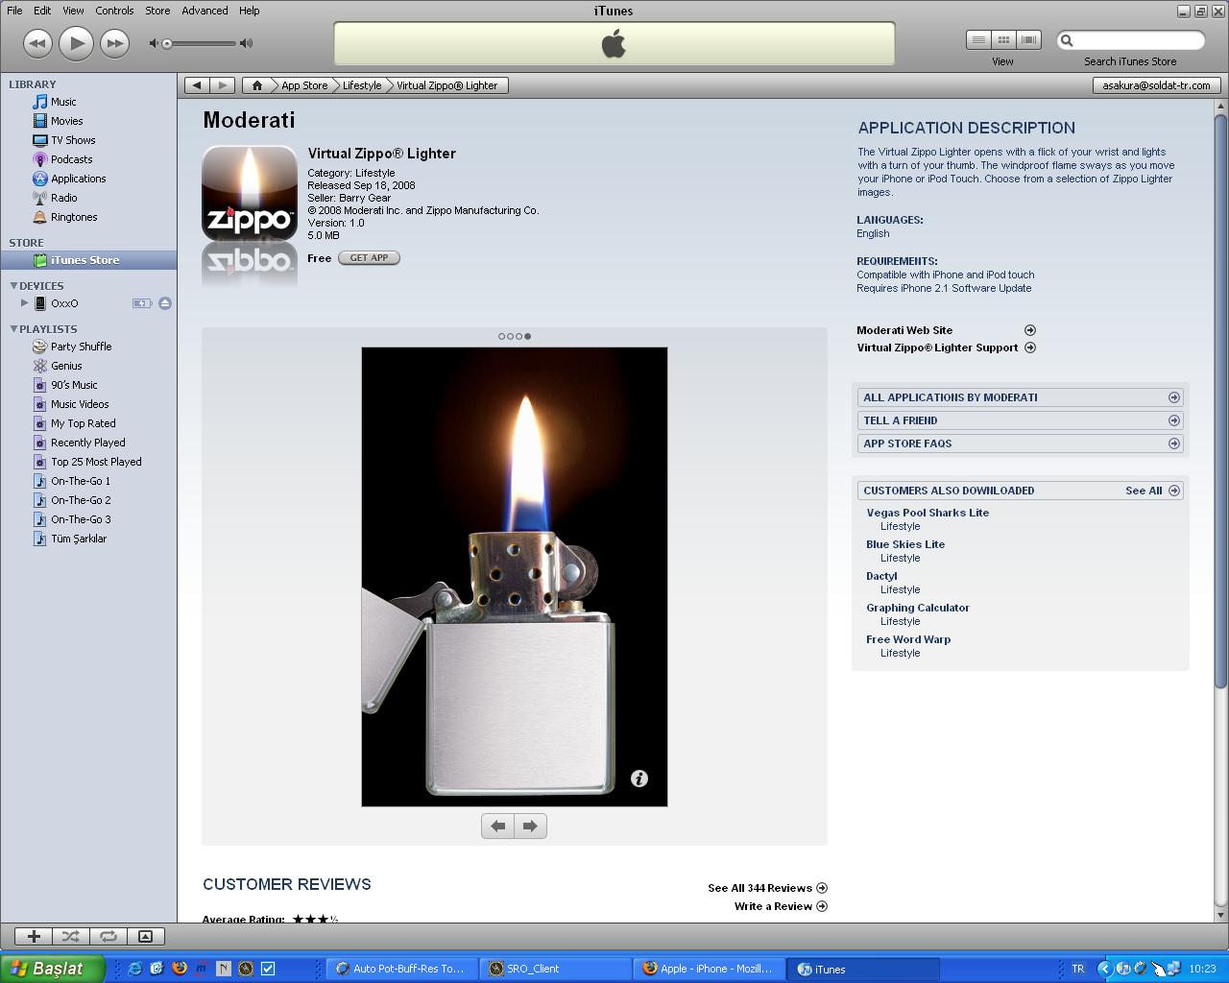Click the GET APP button
Viewport: 1229px width, 983px height.
[369, 258]
